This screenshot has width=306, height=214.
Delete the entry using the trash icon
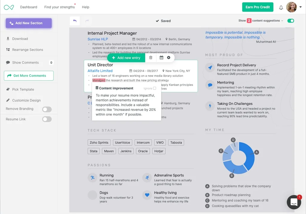click(x=151, y=58)
